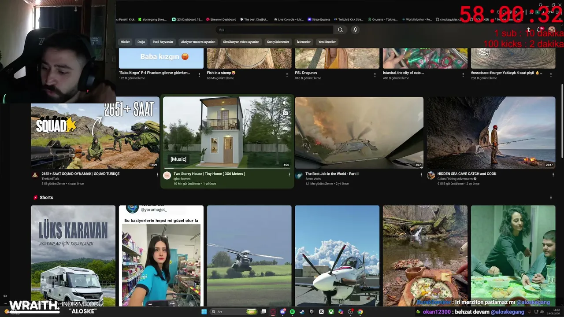Open options for "Baba kızgın" video

coord(199,75)
